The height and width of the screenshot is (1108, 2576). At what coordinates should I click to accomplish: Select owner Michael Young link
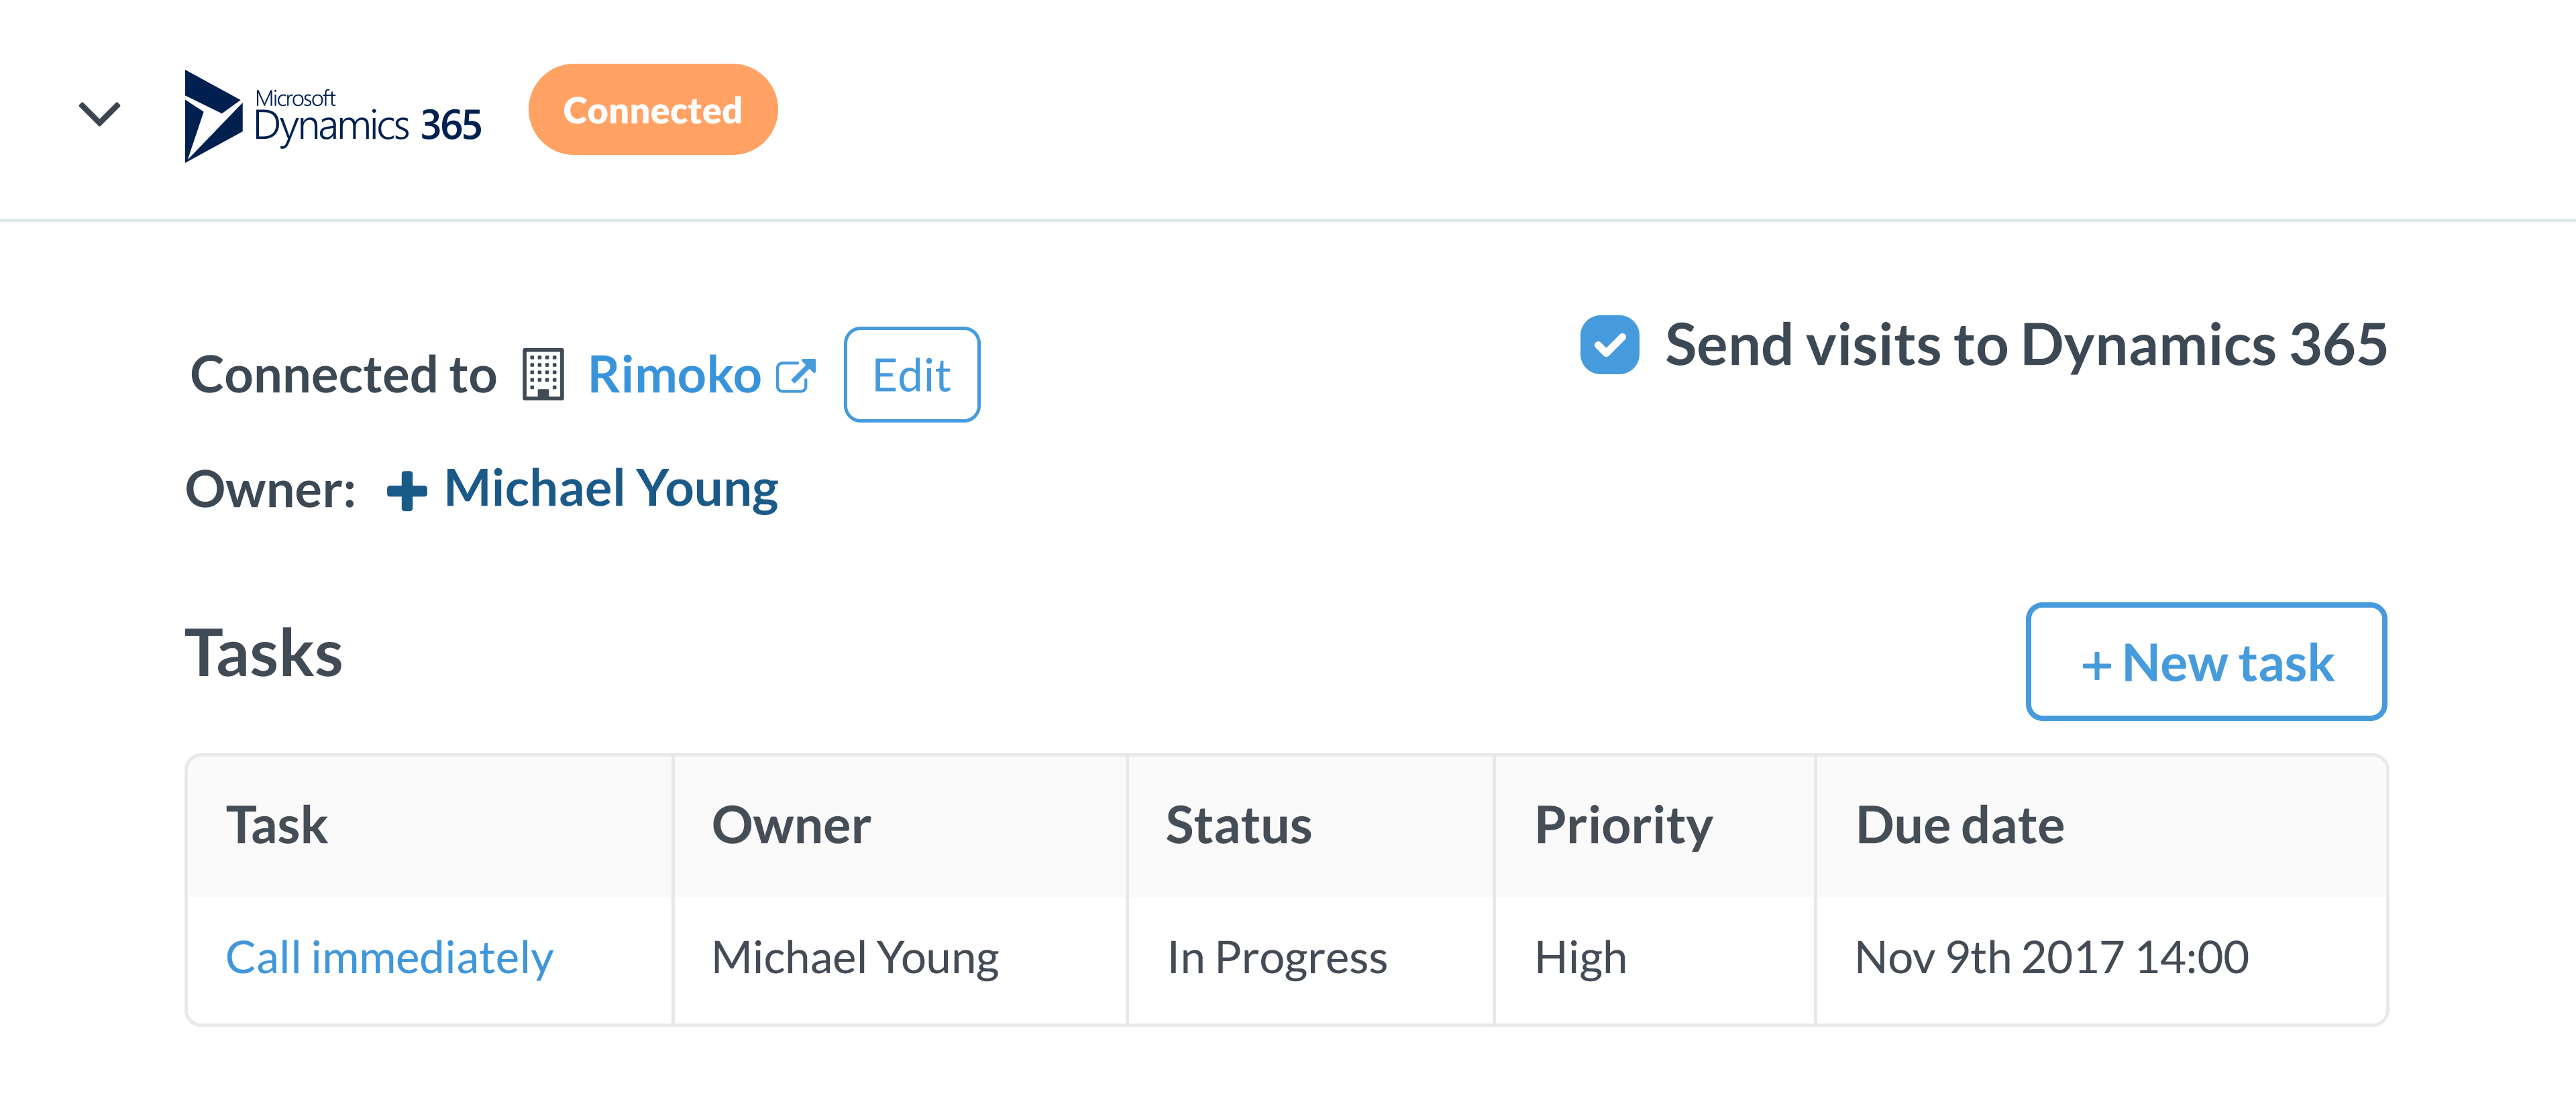pyautogui.click(x=611, y=489)
